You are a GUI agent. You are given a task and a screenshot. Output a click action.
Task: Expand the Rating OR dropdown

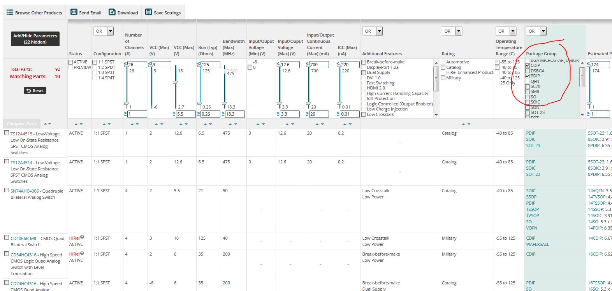coord(459,31)
